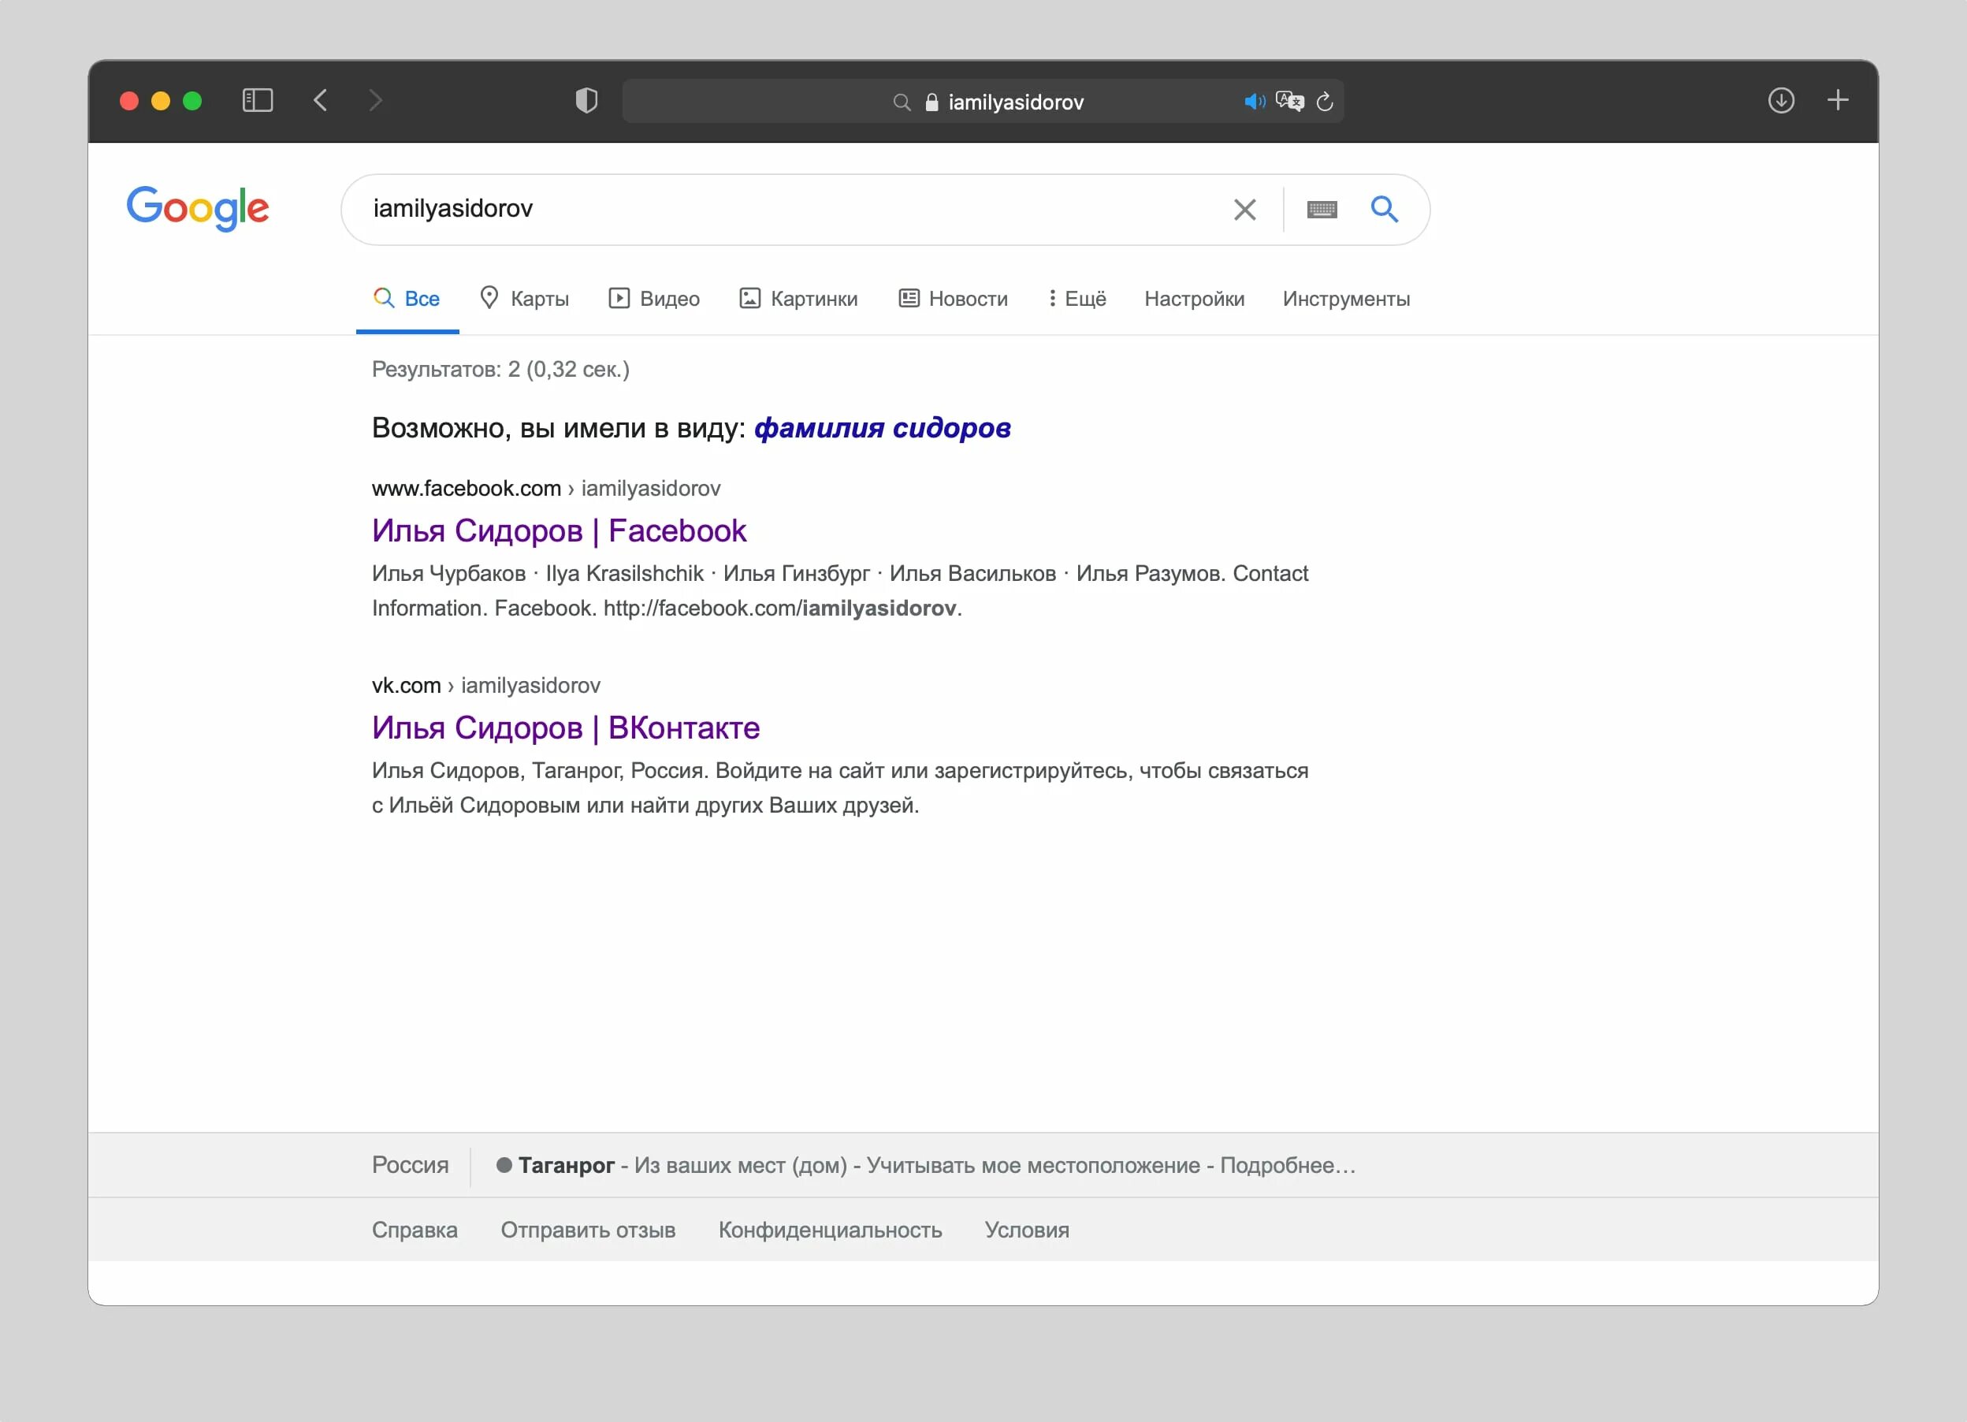Open Илья Сидоров Facebook result
Screen dimensions: 1967x1422
(559, 530)
